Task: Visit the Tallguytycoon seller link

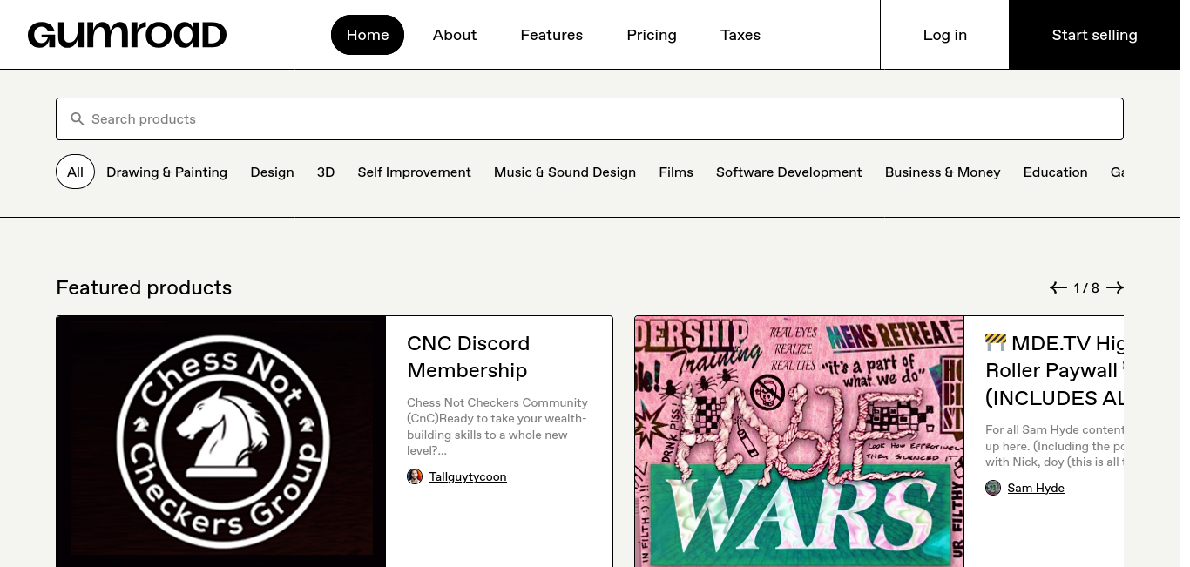Action: click(x=468, y=477)
